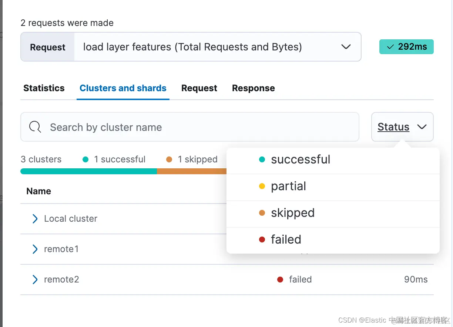The height and width of the screenshot is (327, 453).
Task: Click the red dot beside remote2 failed
Action: click(x=280, y=280)
